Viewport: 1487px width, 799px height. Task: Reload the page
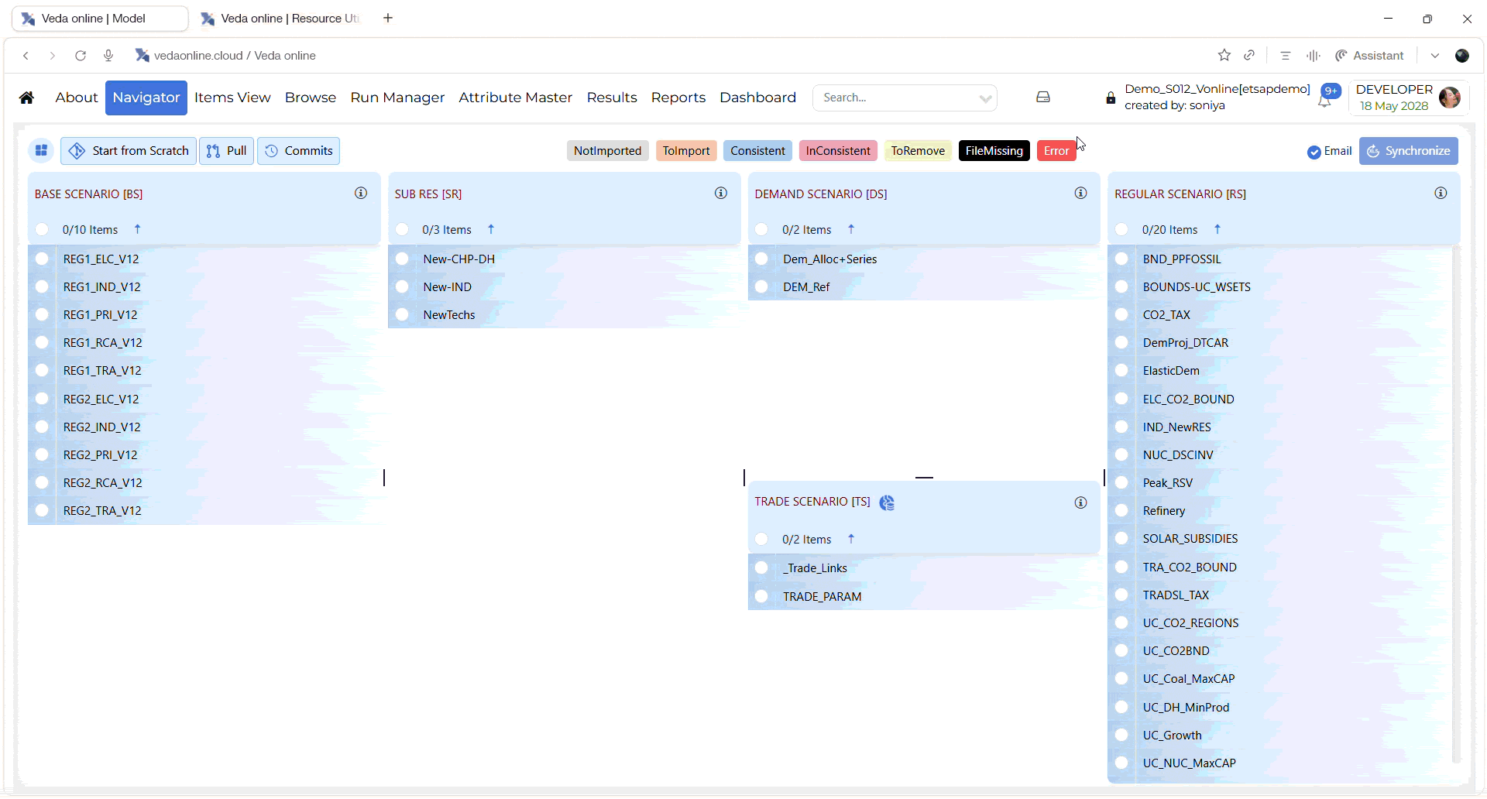pos(81,56)
